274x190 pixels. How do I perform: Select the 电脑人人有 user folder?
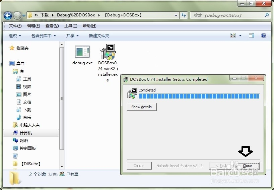pos(29,125)
